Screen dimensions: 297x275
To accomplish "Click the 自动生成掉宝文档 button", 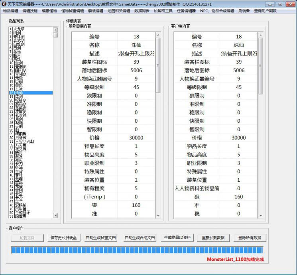I will [x=100, y=238].
